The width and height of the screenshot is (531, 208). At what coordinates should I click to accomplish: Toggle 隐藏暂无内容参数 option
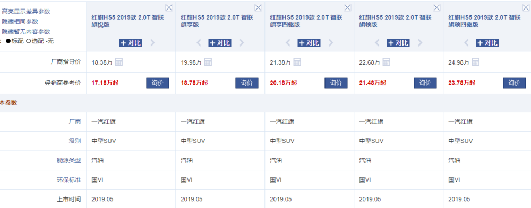(x=25, y=31)
